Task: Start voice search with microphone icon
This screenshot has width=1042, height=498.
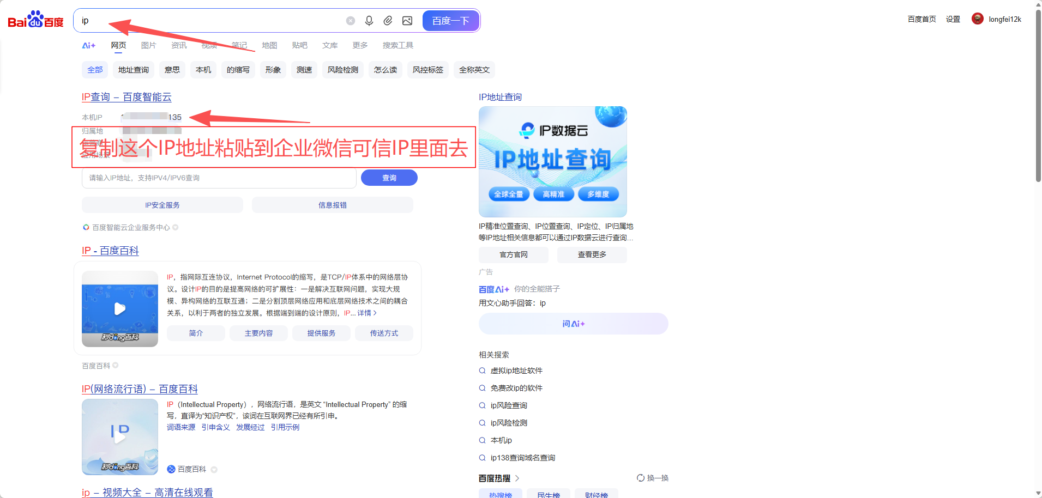Action: 369,21
